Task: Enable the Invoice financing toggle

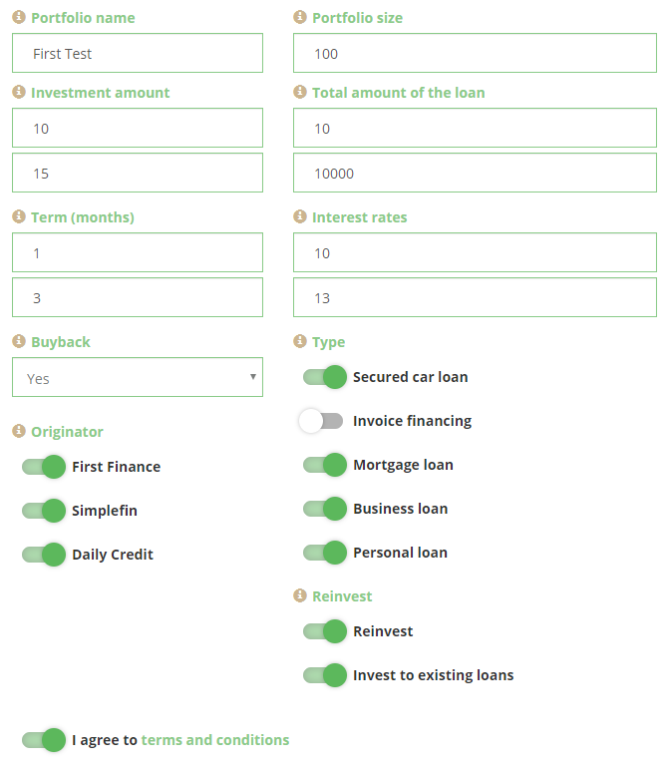Action: click(x=321, y=421)
